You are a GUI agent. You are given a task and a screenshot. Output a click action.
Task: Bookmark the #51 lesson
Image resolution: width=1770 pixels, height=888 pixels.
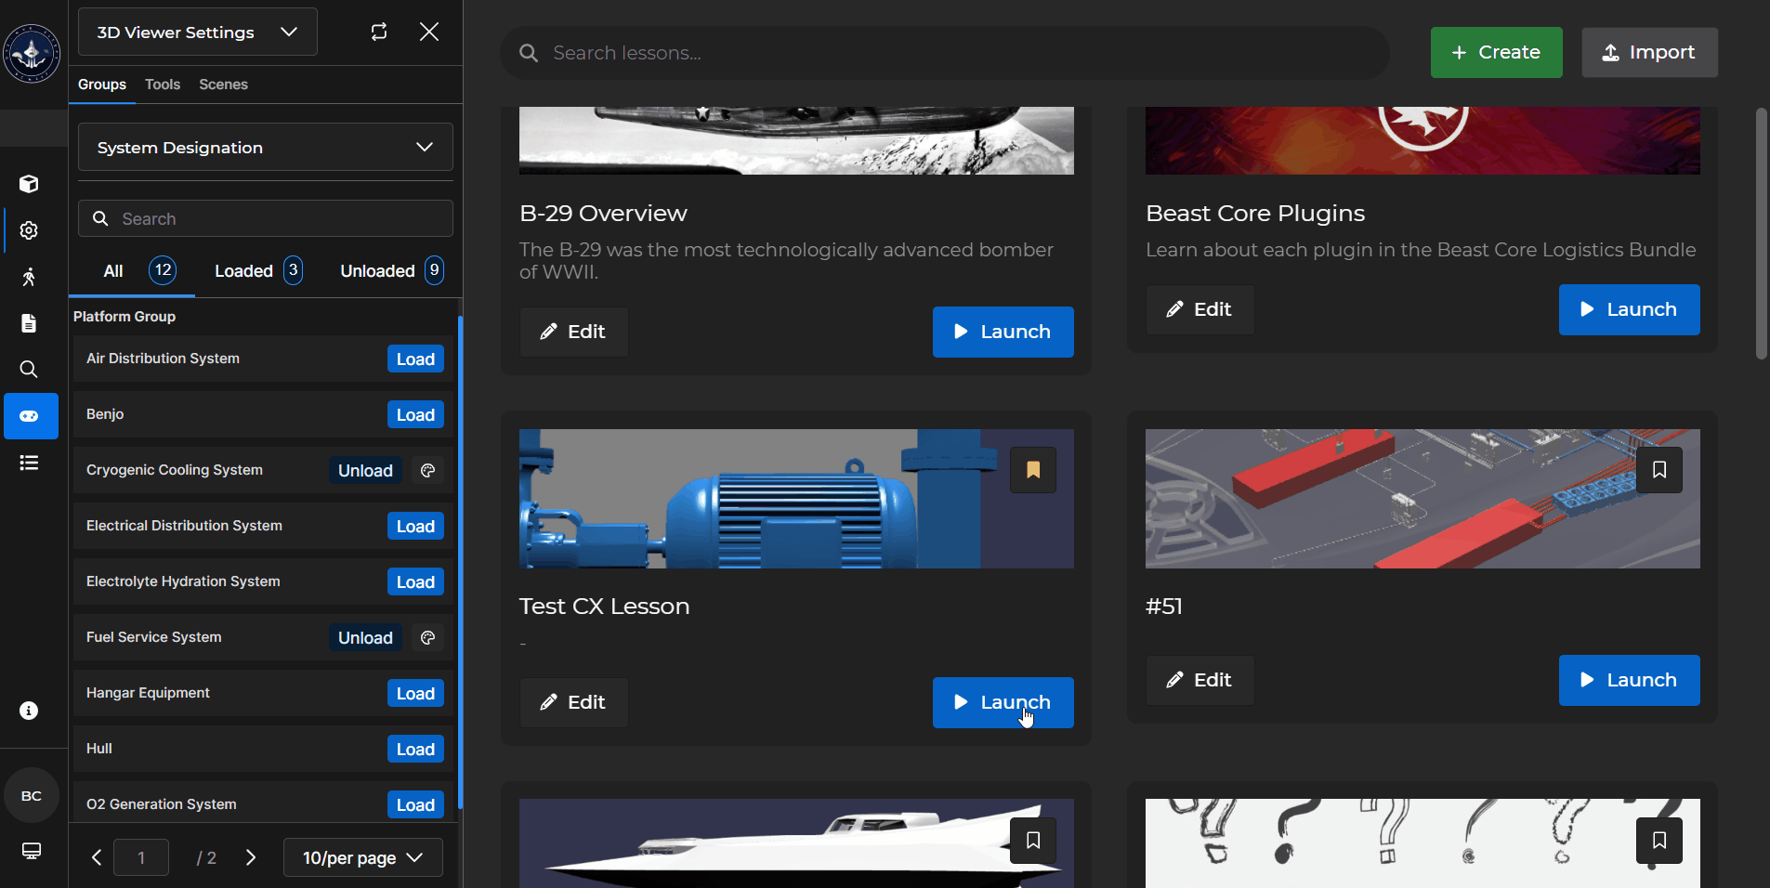(1659, 470)
